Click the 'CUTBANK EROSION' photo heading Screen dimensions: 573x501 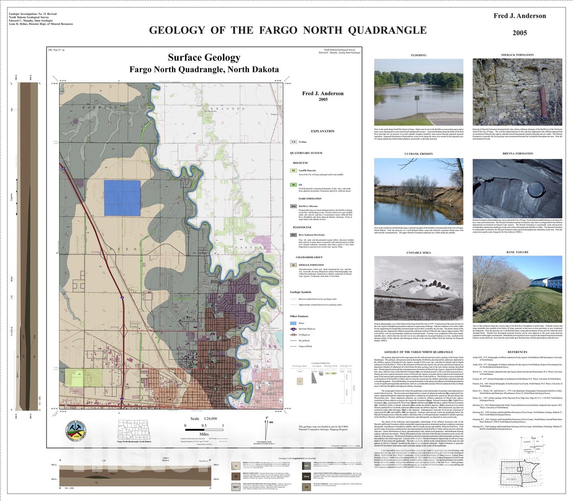click(x=419, y=154)
